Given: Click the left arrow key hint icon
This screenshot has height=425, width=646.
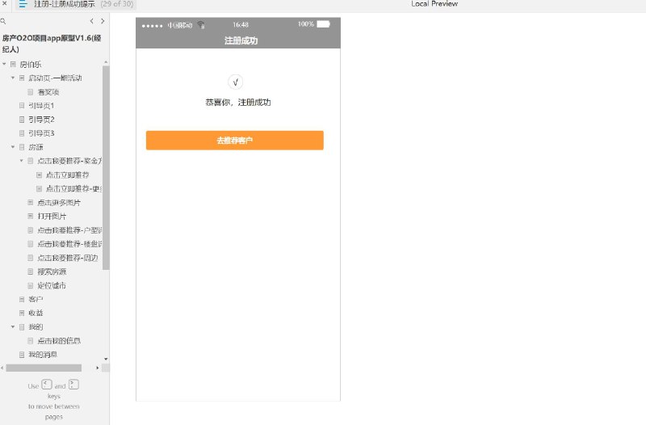Looking at the screenshot, I should (x=47, y=385).
